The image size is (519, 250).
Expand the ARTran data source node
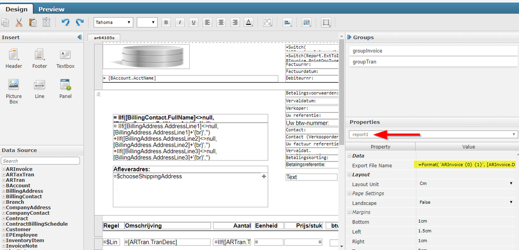(4, 180)
